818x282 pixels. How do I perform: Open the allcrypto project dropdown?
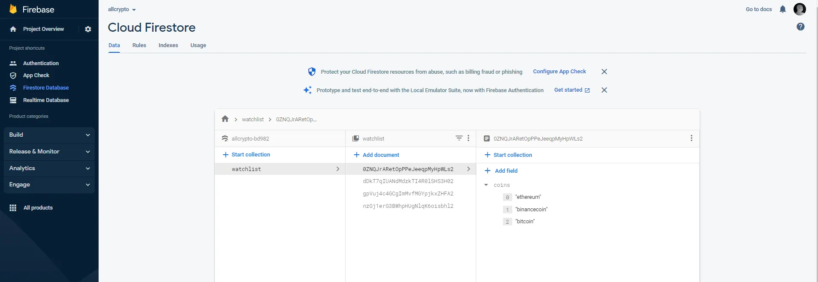(x=122, y=9)
